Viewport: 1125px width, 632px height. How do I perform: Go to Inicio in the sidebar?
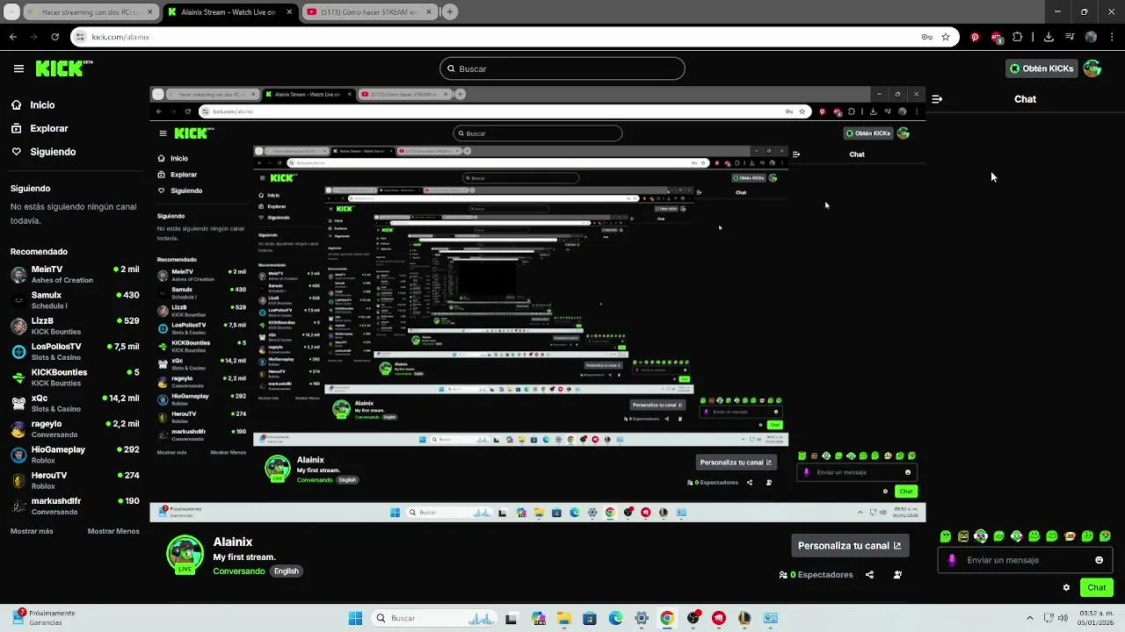pyautogui.click(x=33, y=104)
